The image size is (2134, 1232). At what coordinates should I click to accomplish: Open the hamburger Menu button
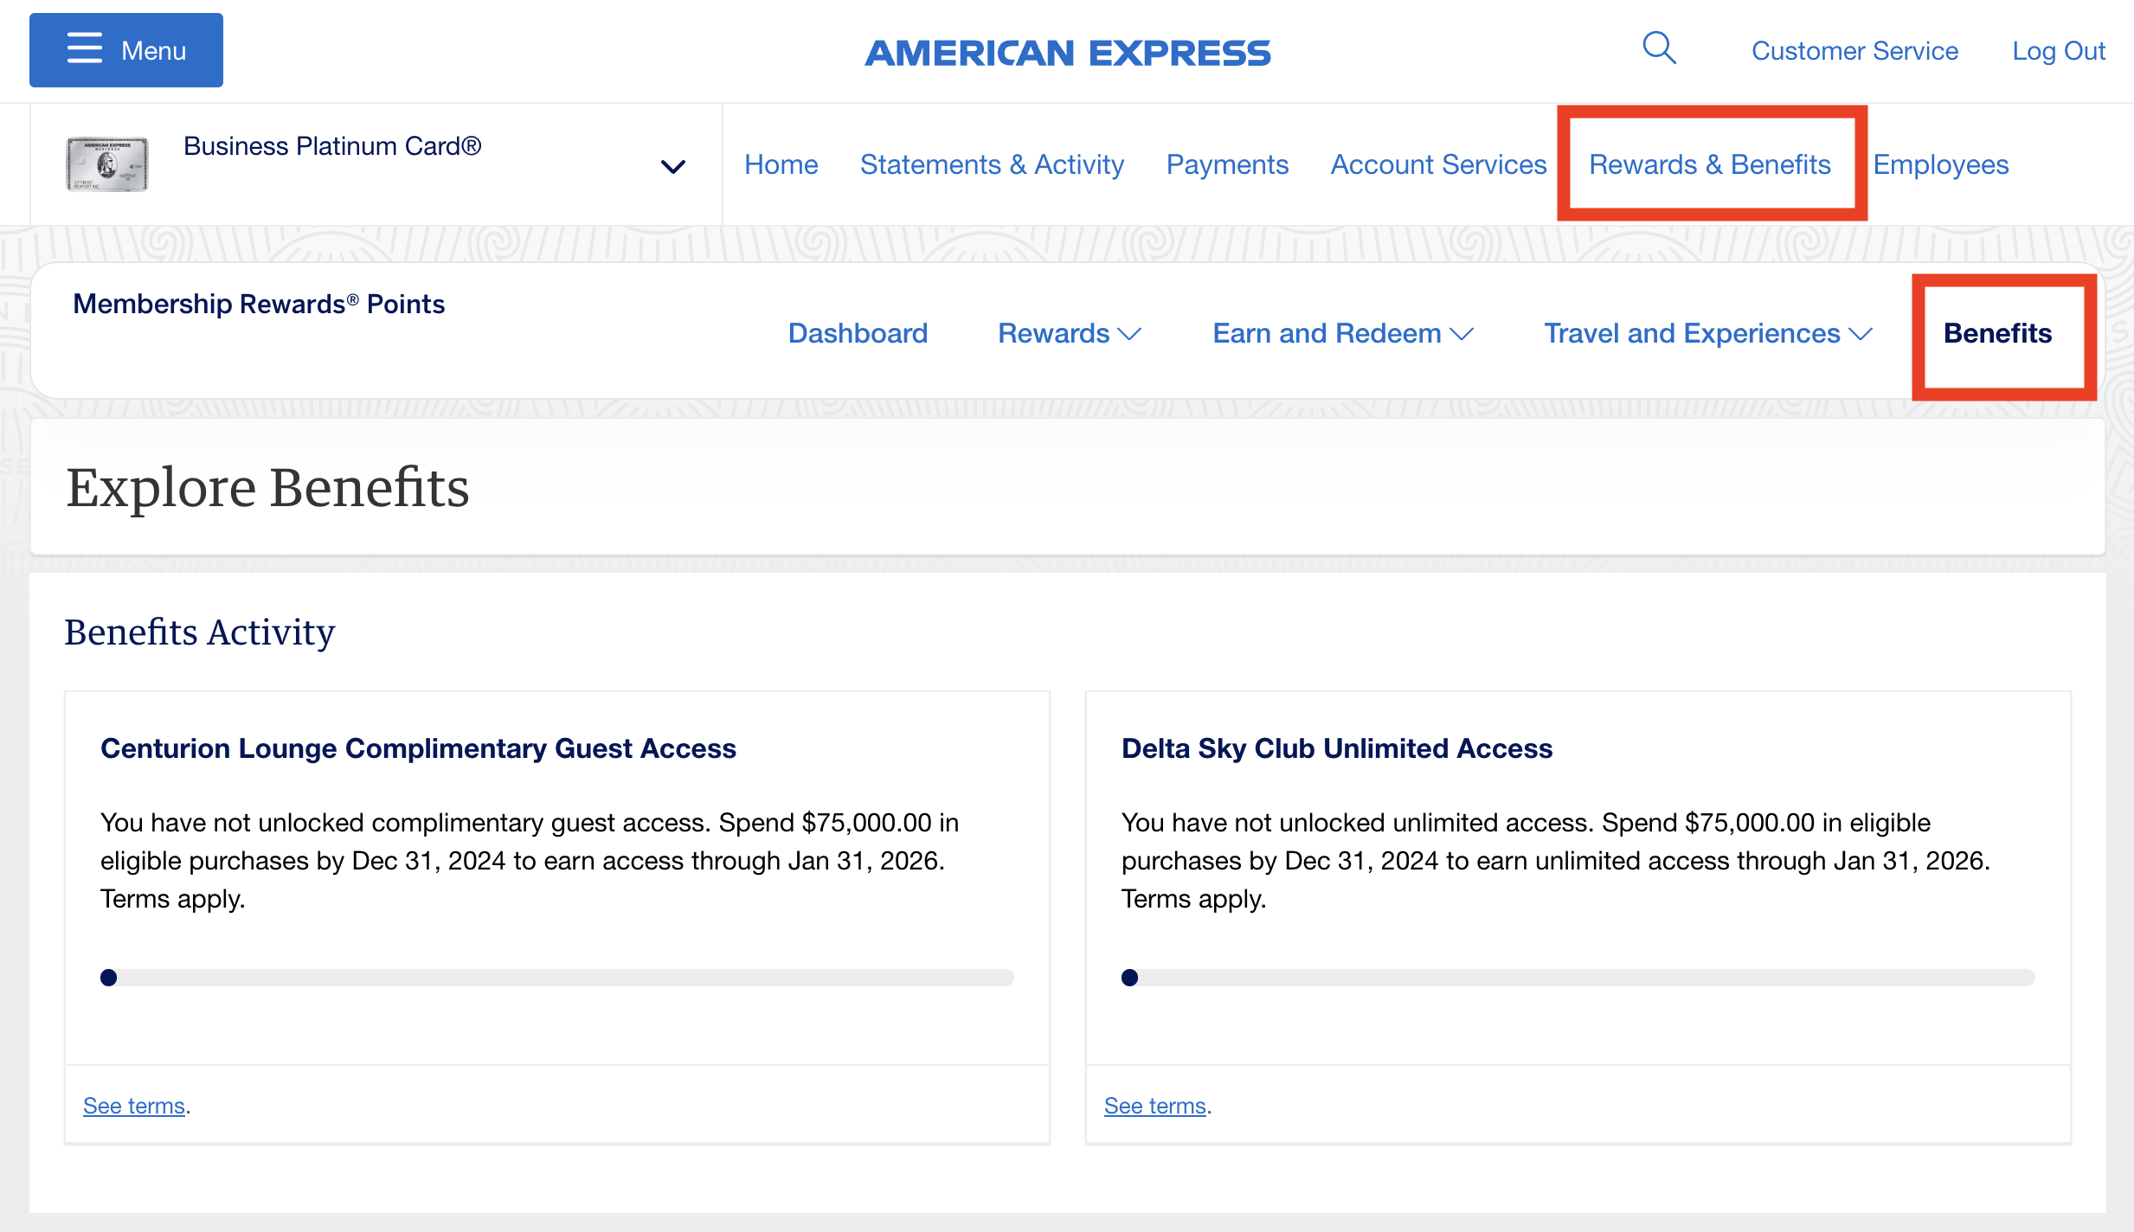point(126,50)
